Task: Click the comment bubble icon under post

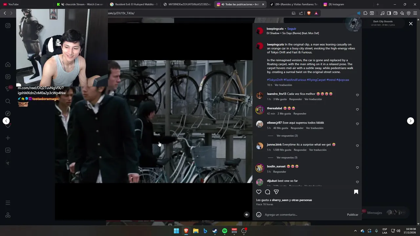Action: click(x=267, y=192)
